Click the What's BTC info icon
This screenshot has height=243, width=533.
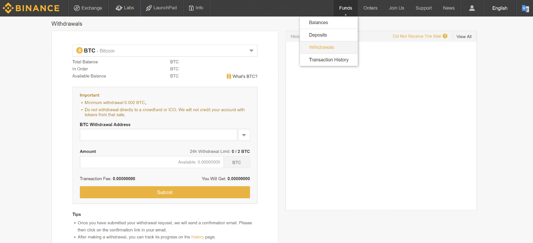point(229,76)
